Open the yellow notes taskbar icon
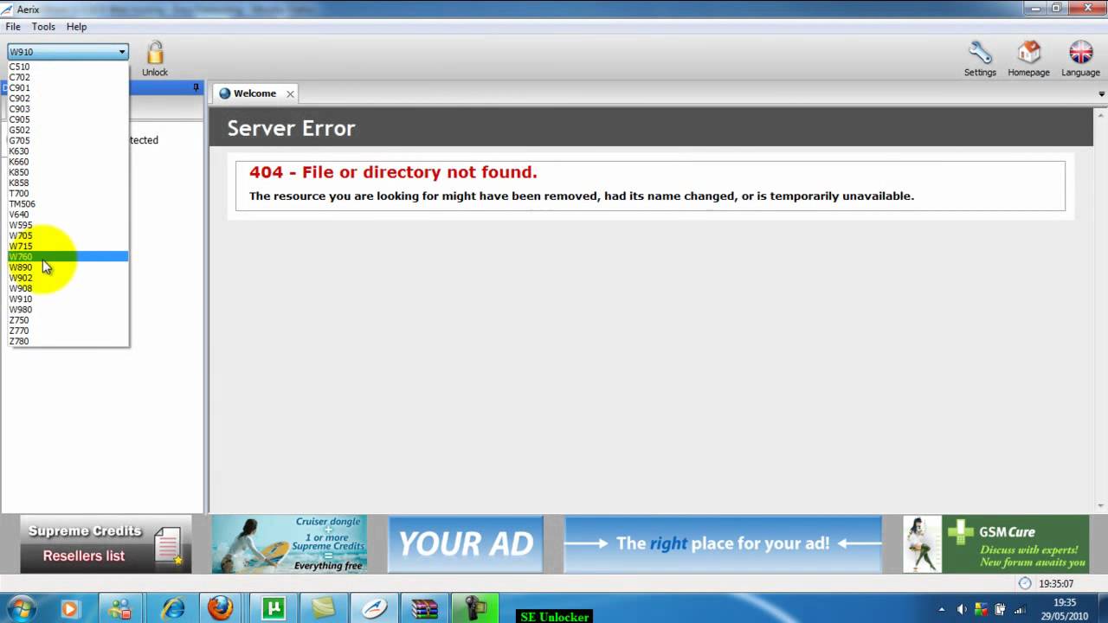This screenshot has height=623, width=1108. coord(323,608)
